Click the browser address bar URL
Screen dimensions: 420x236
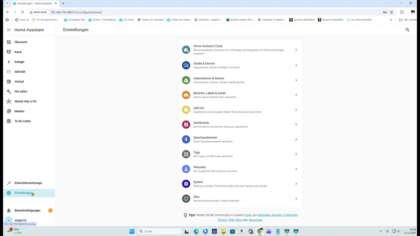click(76, 12)
